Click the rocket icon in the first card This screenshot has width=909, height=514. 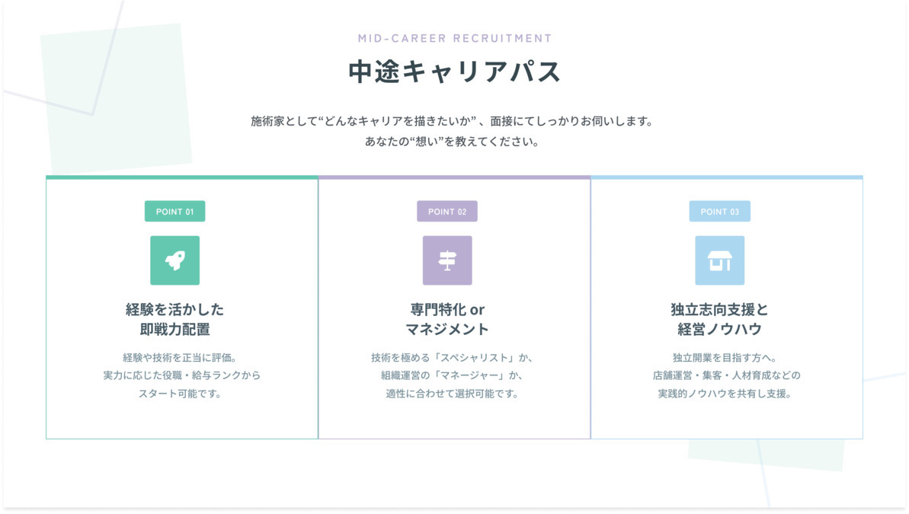(174, 260)
